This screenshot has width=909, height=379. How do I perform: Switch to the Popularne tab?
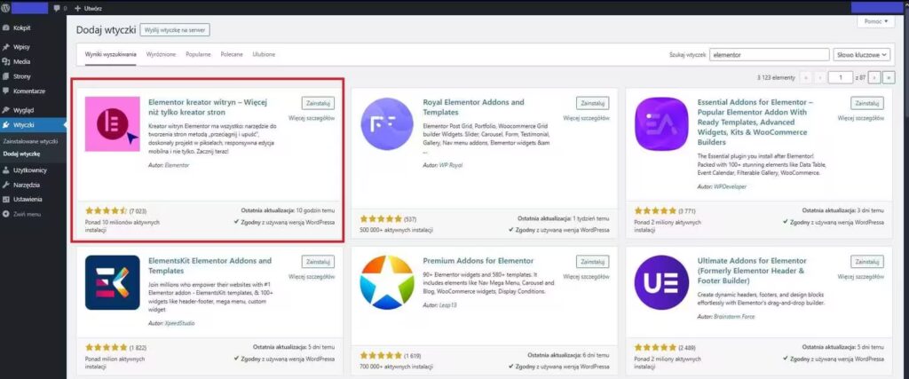click(198, 54)
